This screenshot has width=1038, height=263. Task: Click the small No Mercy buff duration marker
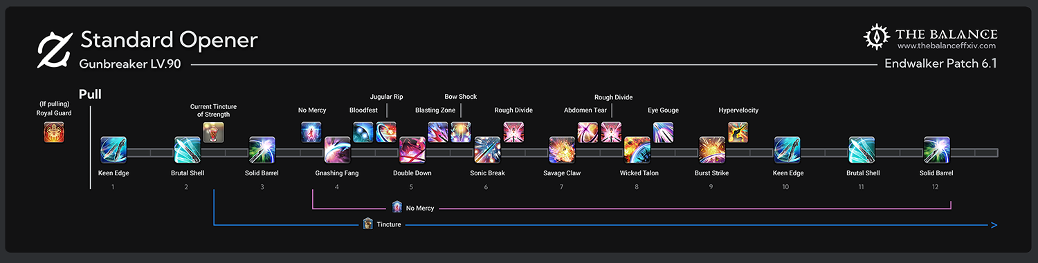(397, 206)
